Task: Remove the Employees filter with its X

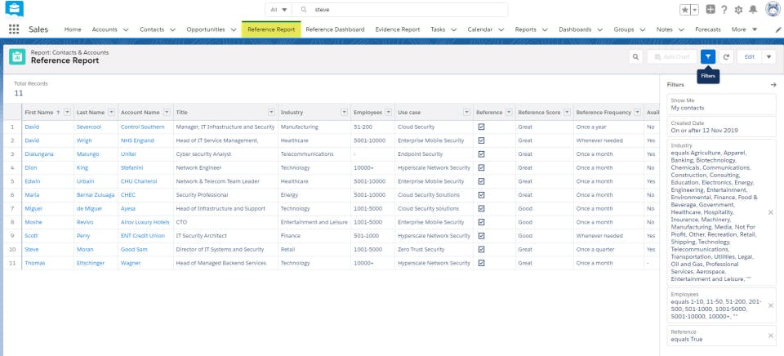Action: point(770,305)
